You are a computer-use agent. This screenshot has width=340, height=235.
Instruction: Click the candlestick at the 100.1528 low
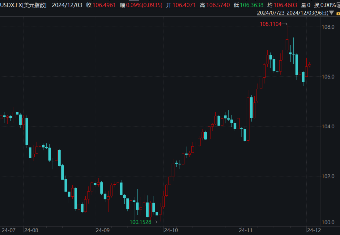pyautogui.click(x=157, y=213)
